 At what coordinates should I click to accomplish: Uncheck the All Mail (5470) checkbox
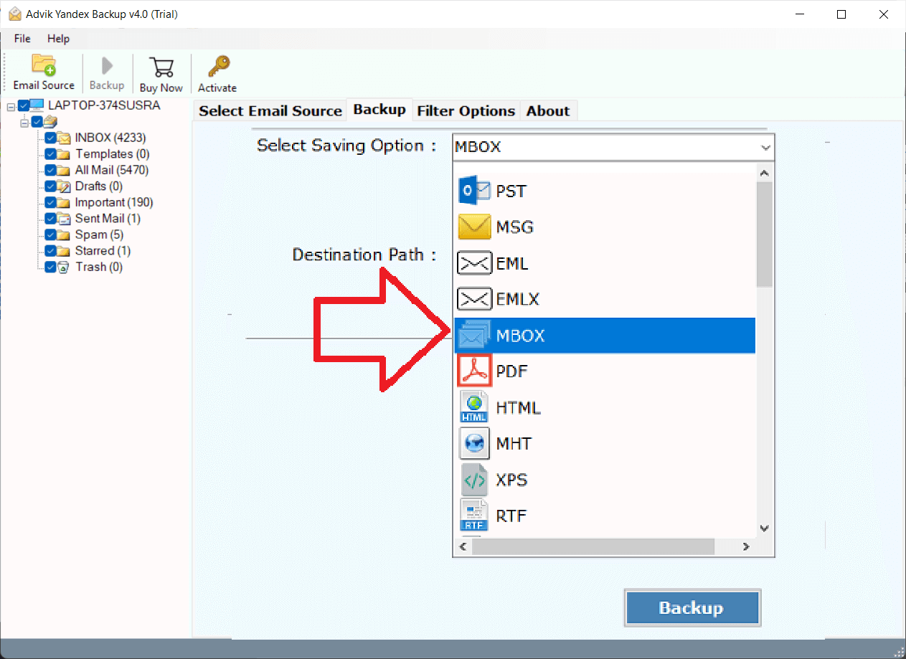click(50, 170)
